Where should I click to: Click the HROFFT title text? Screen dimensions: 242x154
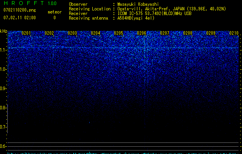pos(24,3)
